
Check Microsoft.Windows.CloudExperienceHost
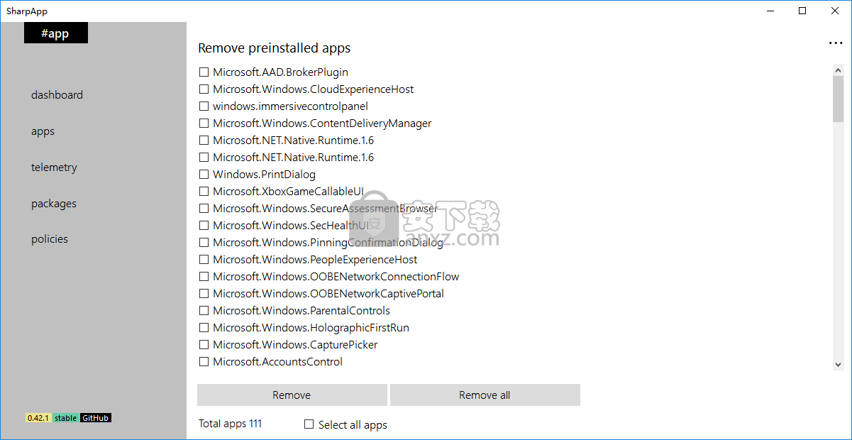click(204, 89)
